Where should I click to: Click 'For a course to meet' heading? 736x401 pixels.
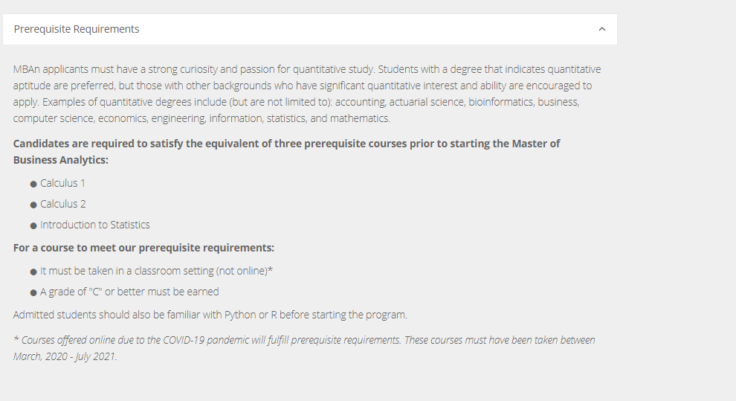(x=143, y=248)
